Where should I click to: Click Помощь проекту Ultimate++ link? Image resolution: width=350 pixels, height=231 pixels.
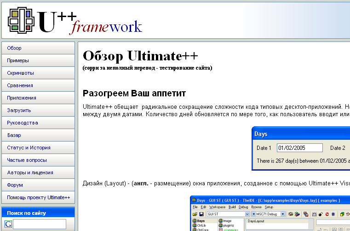(38, 197)
